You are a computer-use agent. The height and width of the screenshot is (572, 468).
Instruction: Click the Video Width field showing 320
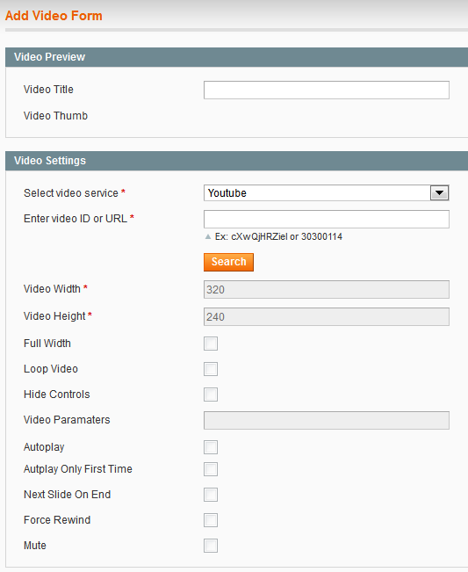pyautogui.click(x=327, y=290)
